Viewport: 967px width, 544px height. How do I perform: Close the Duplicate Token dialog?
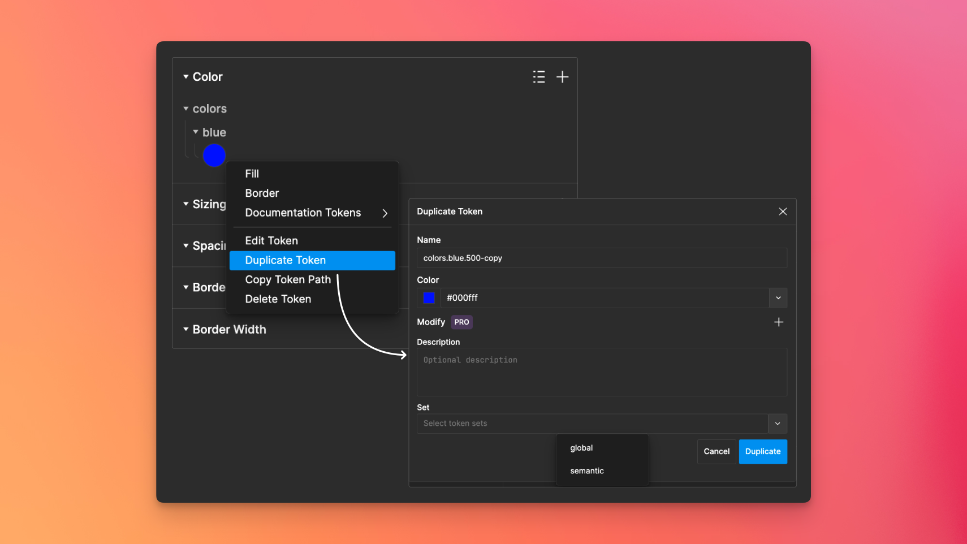point(783,211)
